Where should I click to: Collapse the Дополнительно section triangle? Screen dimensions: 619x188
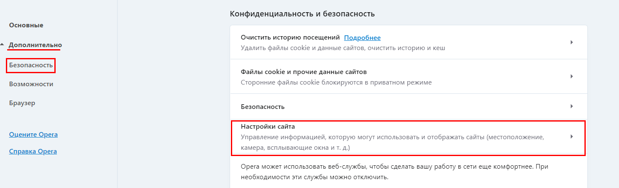(2, 44)
